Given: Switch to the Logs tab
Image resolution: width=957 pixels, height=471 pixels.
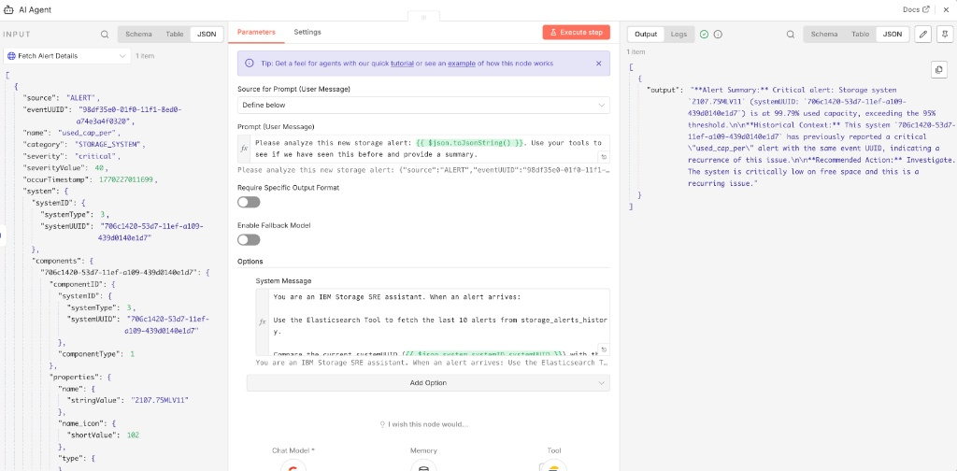Looking at the screenshot, I should coord(678,35).
